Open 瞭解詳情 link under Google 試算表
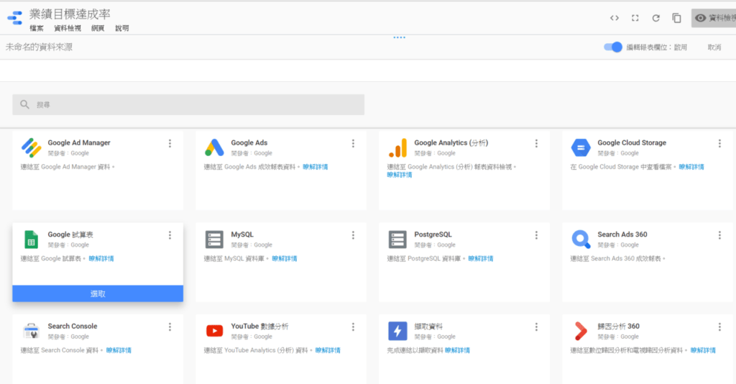Viewport: 736px width, 384px height. pyautogui.click(x=101, y=259)
